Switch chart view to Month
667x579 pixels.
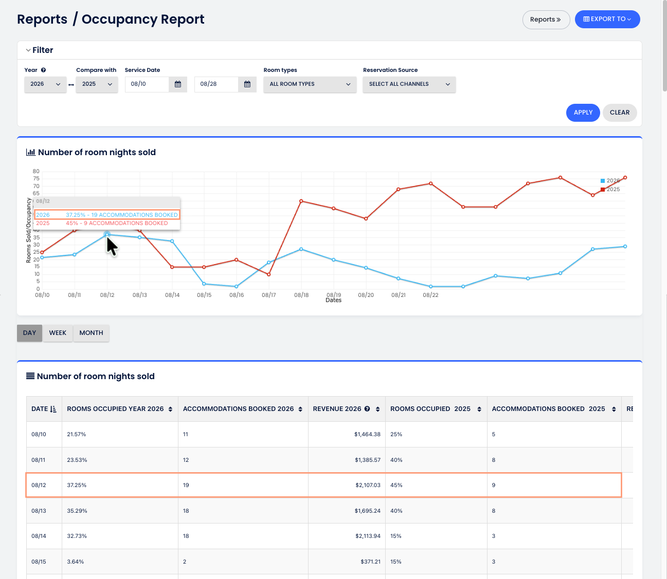tap(91, 333)
